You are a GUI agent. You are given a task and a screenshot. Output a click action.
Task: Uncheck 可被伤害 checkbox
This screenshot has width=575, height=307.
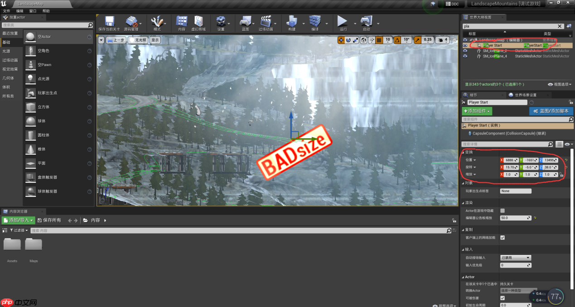tap(503, 298)
